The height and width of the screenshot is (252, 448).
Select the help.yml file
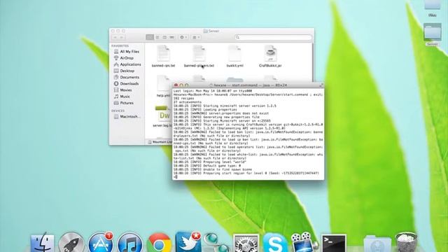point(163,86)
